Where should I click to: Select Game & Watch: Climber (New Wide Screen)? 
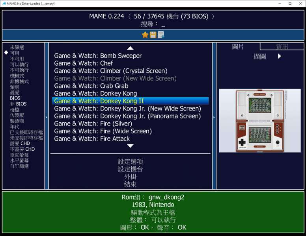[x=131, y=78]
